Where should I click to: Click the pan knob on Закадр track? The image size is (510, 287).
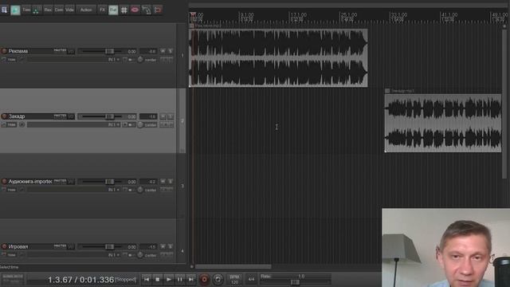(x=140, y=124)
